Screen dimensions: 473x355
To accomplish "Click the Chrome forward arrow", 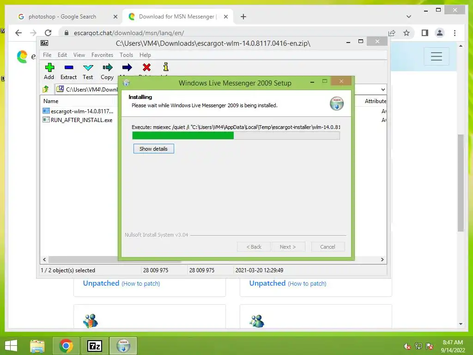I will click(x=33, y=33).
